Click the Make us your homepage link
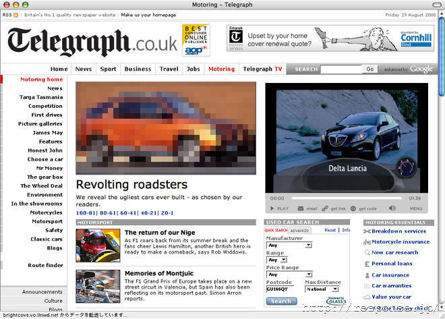The height and width of the screenshot is (319, 445). (x=148, y=15)
